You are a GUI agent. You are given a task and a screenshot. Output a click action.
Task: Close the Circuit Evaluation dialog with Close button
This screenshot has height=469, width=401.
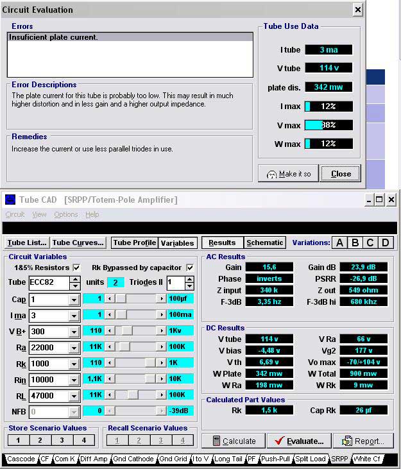pyautogui.click(x=341, y=174)
